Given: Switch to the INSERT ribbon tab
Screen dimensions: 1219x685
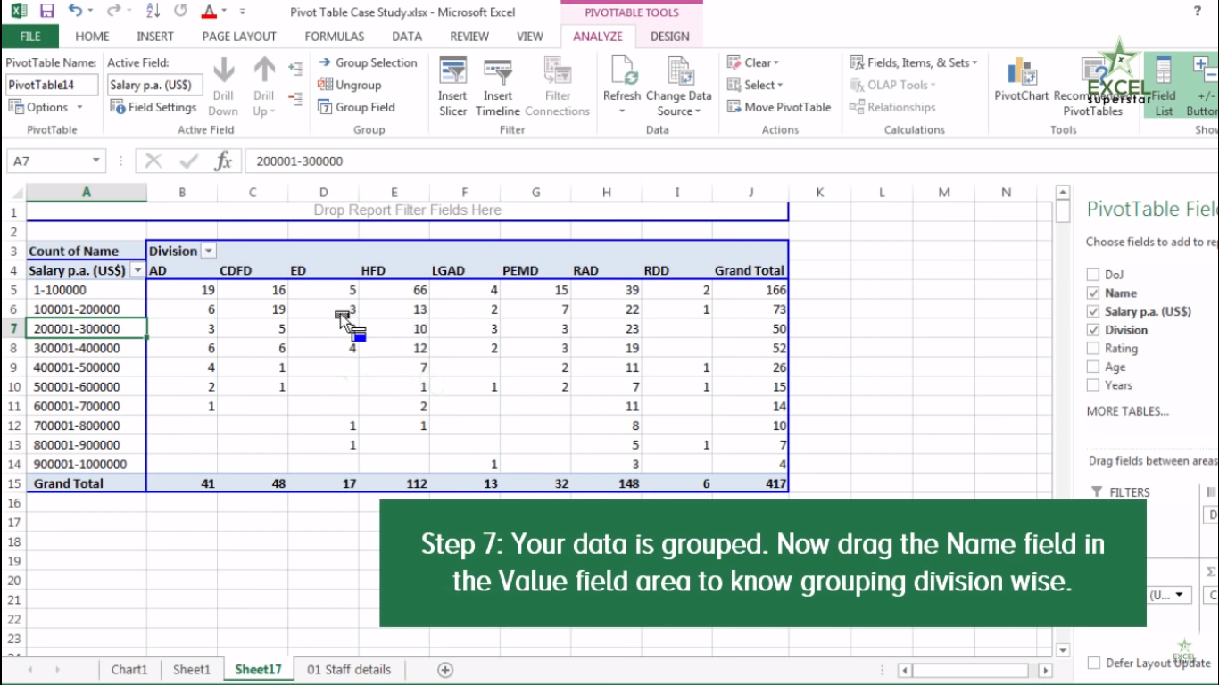Looking at the screenshot, I should pyautogui.click(x=155, y=37).
